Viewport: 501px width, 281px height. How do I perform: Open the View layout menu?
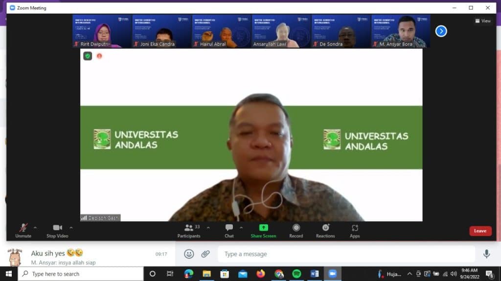[483, 21]
